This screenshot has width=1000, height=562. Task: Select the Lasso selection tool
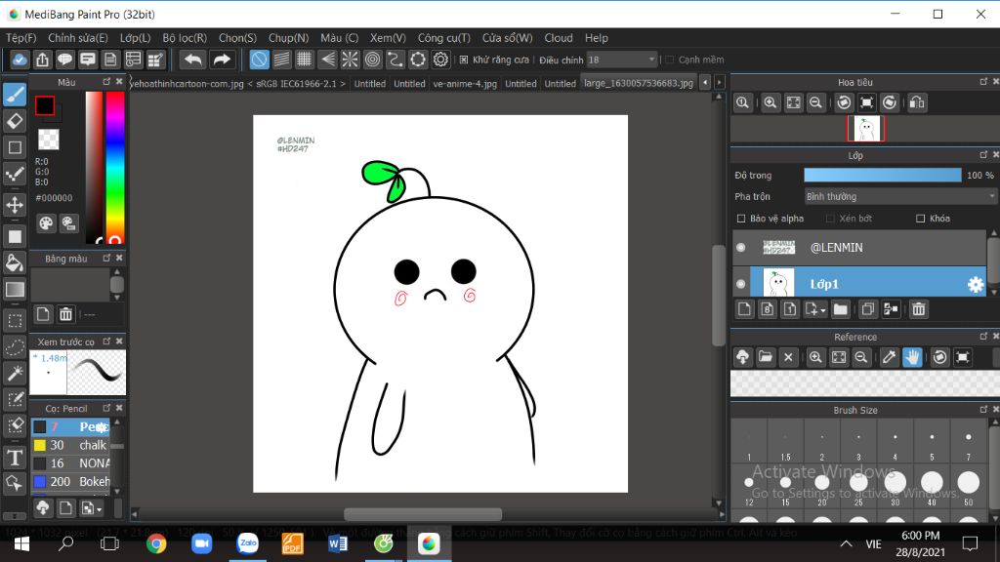click(x=15, y=346)
